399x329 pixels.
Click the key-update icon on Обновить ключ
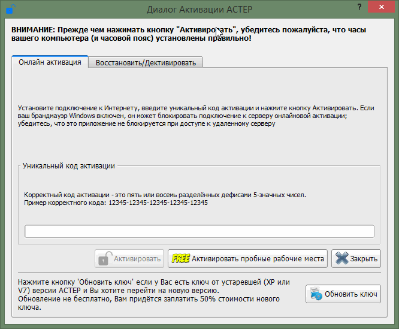(316, 294)
